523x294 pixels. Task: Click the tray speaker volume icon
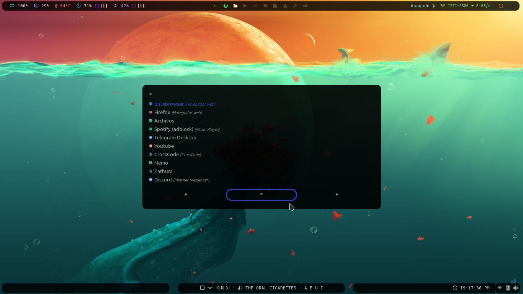(x=515, y=288)
